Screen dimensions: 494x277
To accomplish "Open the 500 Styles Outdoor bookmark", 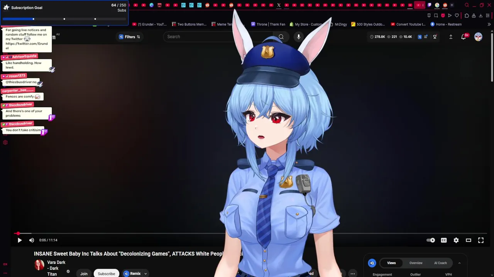I will tap(368, 24).
